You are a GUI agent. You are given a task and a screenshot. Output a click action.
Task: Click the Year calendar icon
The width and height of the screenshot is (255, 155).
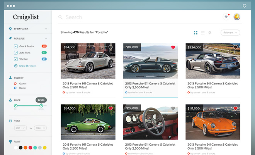[10, 121]
